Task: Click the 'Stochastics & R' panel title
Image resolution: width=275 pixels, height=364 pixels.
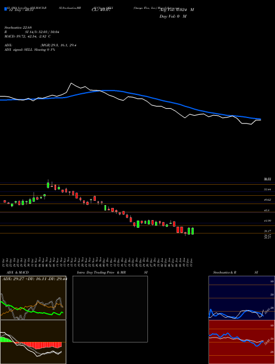Action: pos(224,272)
